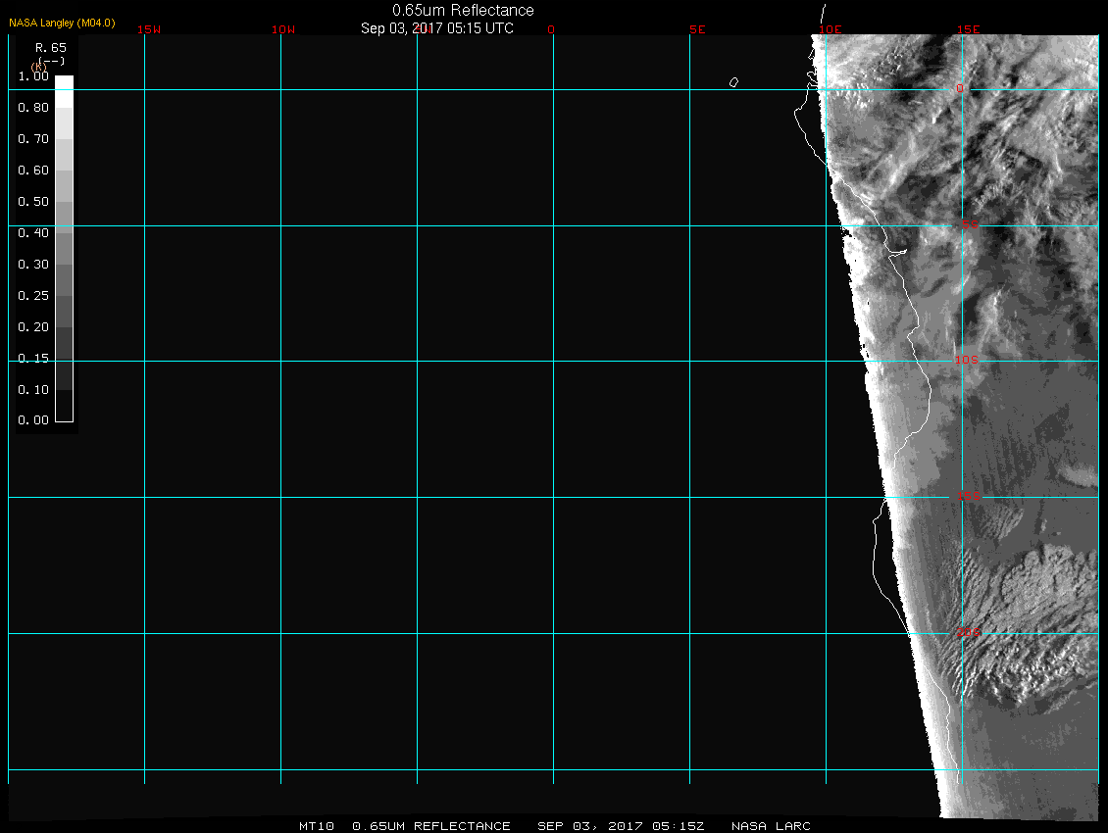Click the 15W longitude label

(149, 29)
